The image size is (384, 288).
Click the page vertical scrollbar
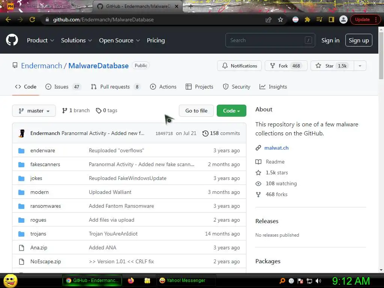pyautogui.click(x=381, y=56)
